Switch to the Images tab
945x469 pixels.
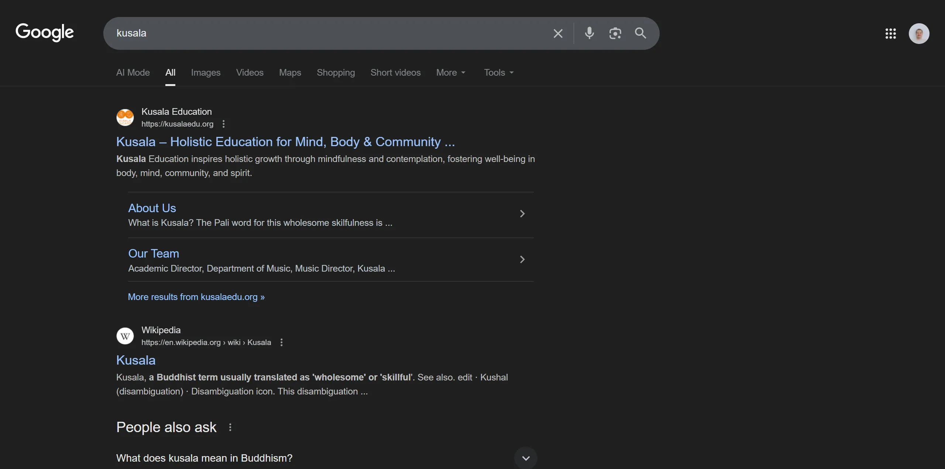pos(206,73)
